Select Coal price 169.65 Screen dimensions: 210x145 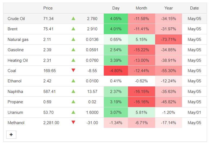coord(49,71)
